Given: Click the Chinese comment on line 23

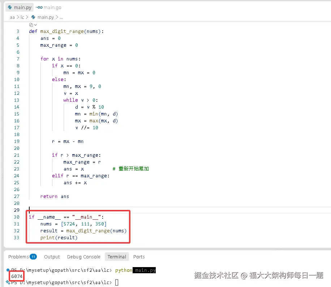Looking at the screenshot, I should tap(131, 169).
